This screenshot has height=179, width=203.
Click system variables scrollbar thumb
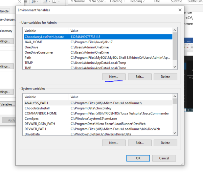click(175, 101)
